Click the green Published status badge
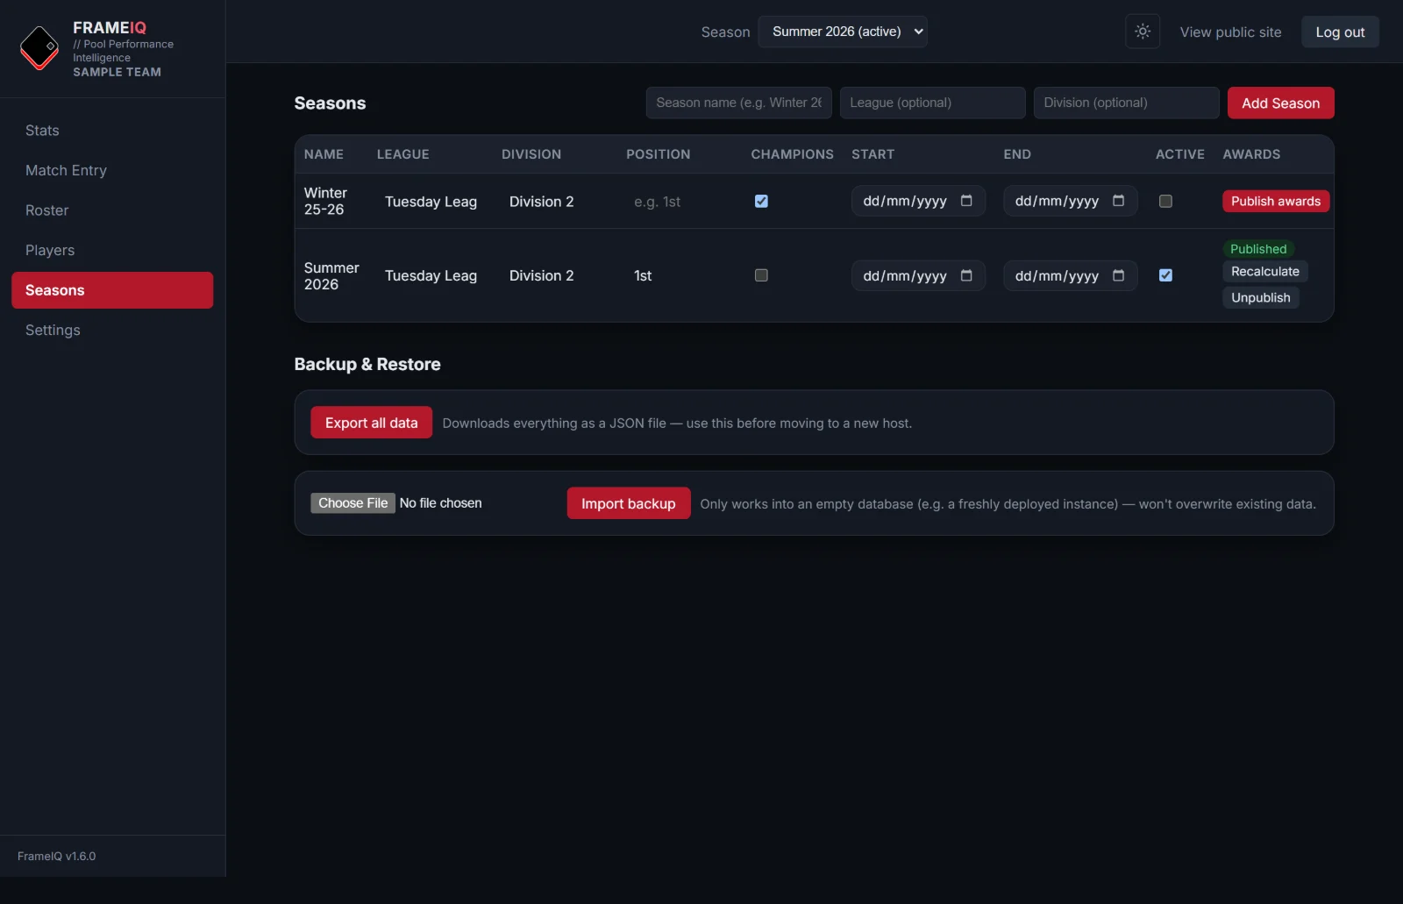The image size is (1403, 904). click(x=1258, y=249)
